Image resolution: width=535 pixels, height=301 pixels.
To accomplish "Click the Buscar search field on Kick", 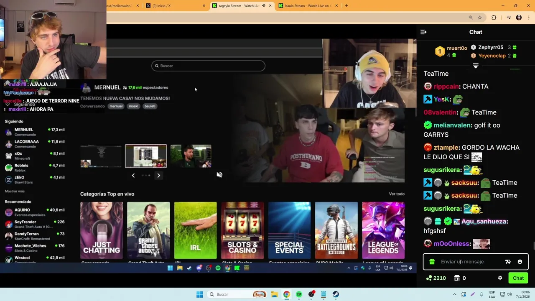I will (x=208, y=66).
